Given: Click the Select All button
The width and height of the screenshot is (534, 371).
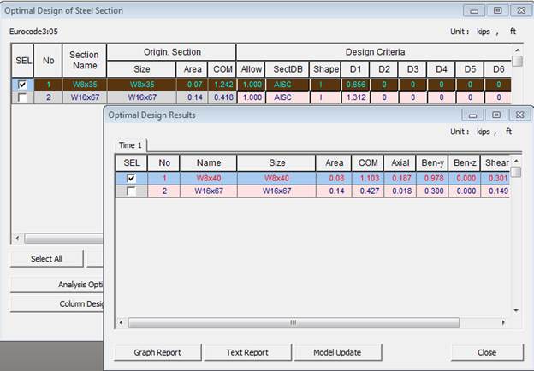Looking at the screenshot, I should click(x=46, y=258).
